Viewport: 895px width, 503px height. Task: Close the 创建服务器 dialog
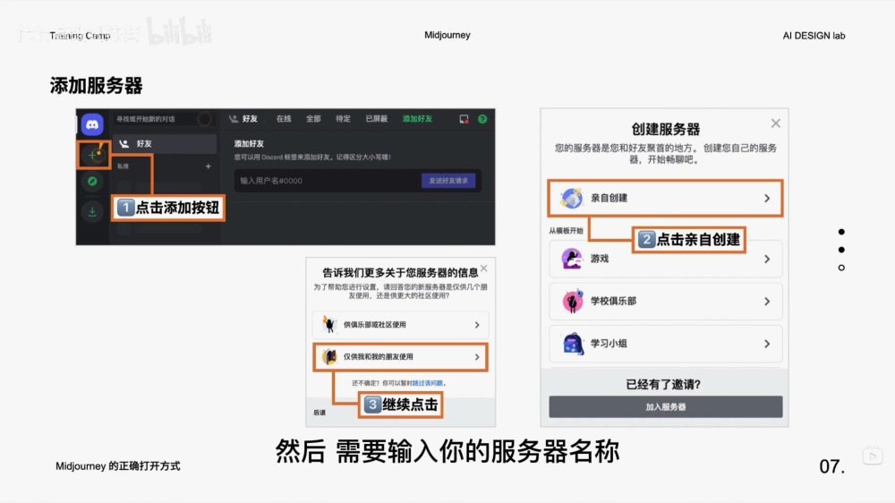(x=775, y=124)
